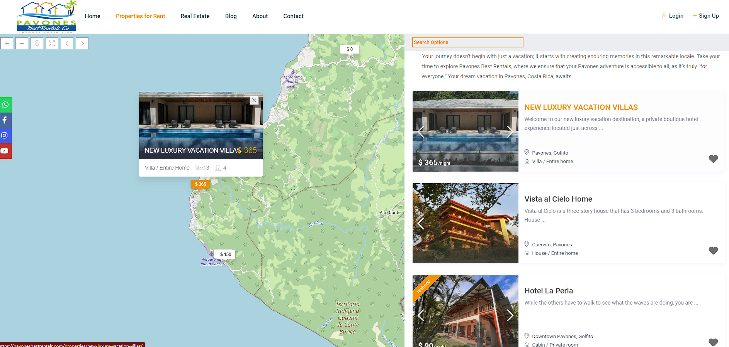The image size is (729, 347).
Task: Click the map my-location pin icon
Action: (37, 44)
